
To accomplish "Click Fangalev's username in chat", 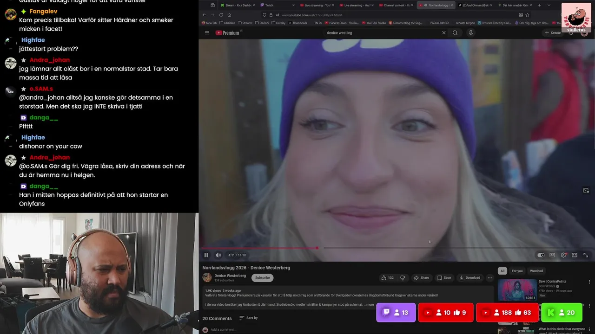I will (x=43, y=11).
